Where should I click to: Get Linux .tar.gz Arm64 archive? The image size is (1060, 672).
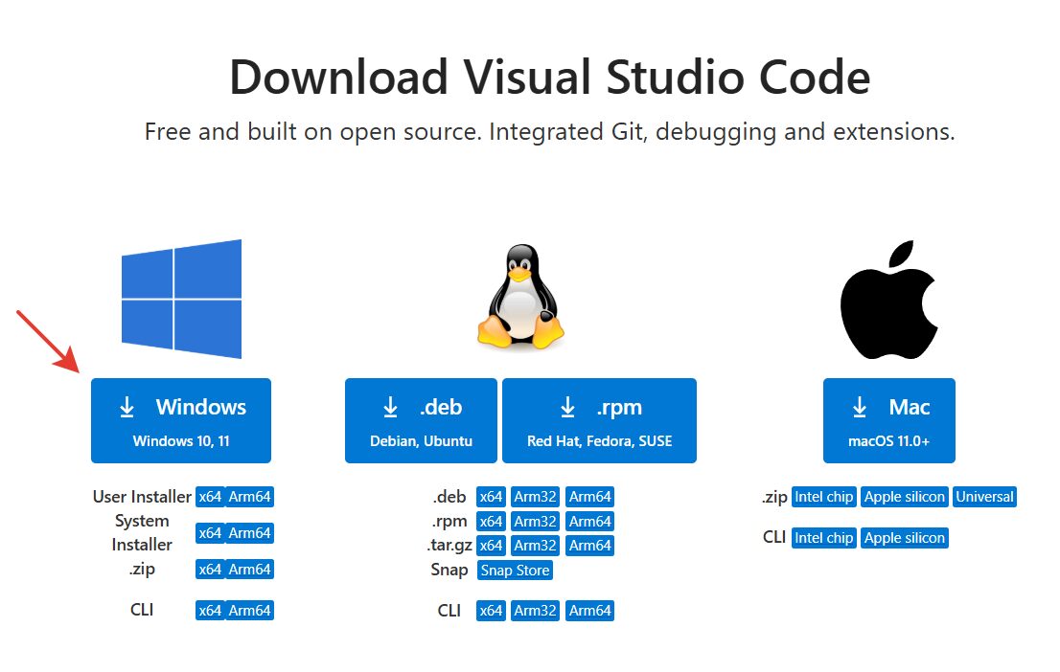(590, 545)
